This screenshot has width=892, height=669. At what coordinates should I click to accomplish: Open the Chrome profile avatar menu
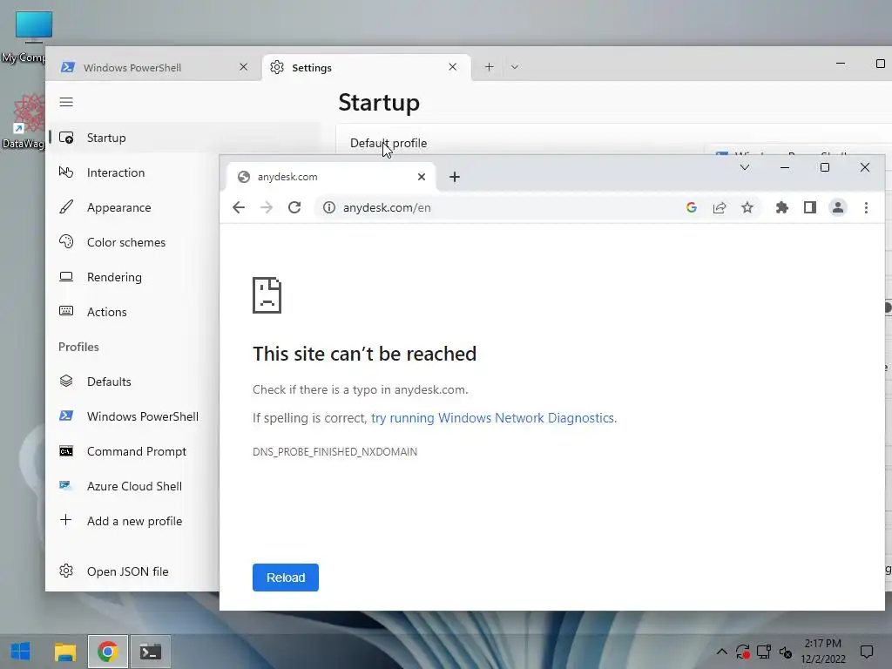(x=838, y=207)
